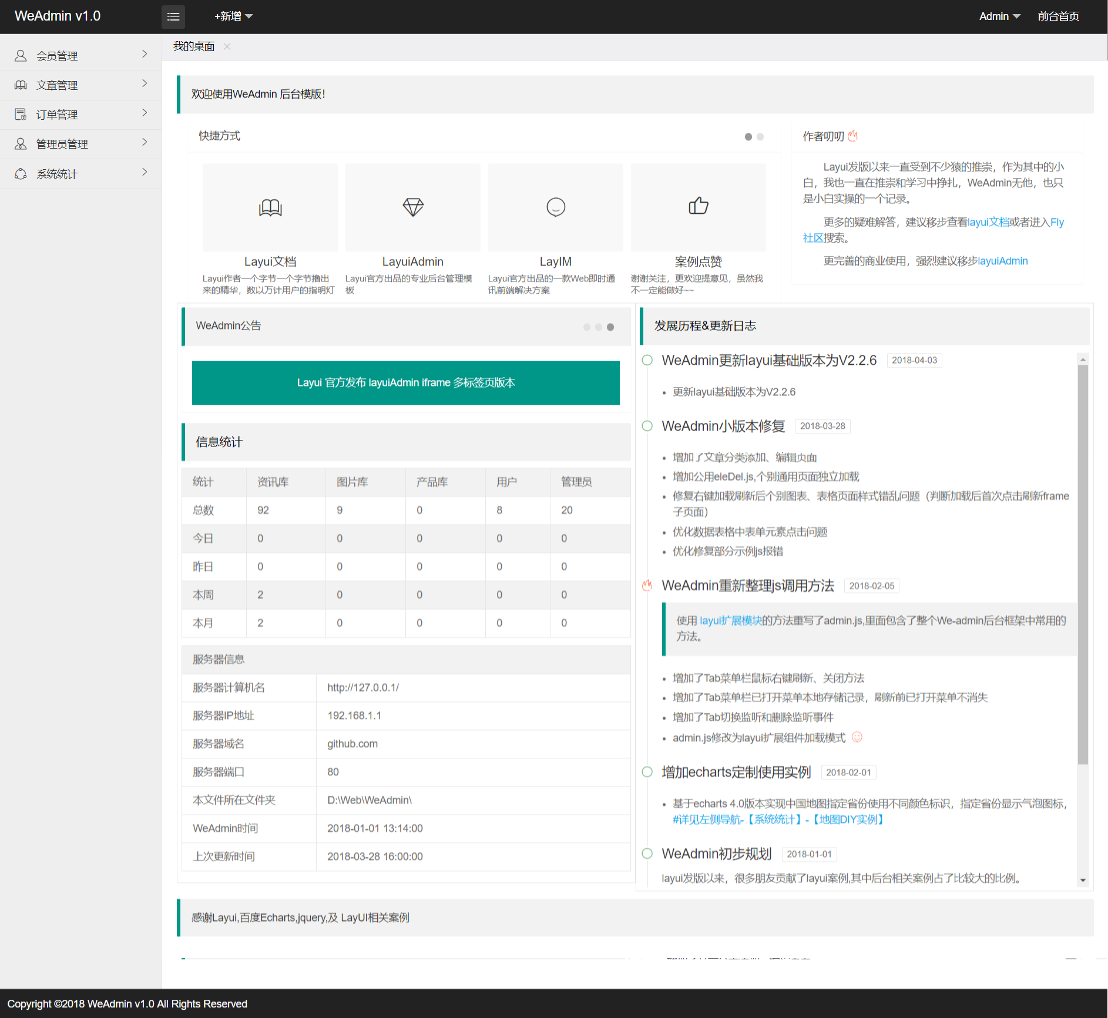Click the 系统统计 chart icon in sidebar
The image size is (1108, 1018).
(21, 174)
